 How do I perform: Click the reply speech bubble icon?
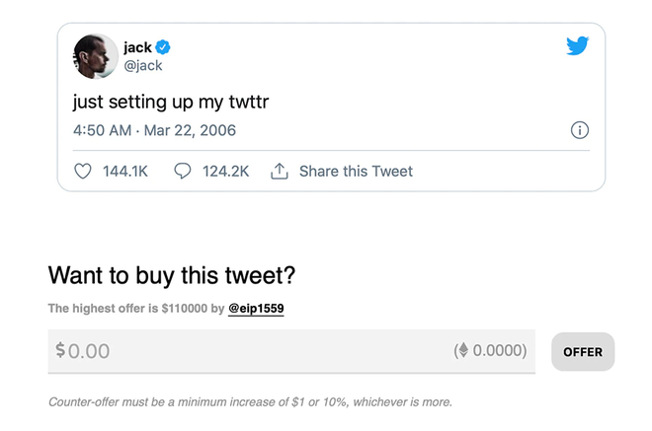pos(183,172)
